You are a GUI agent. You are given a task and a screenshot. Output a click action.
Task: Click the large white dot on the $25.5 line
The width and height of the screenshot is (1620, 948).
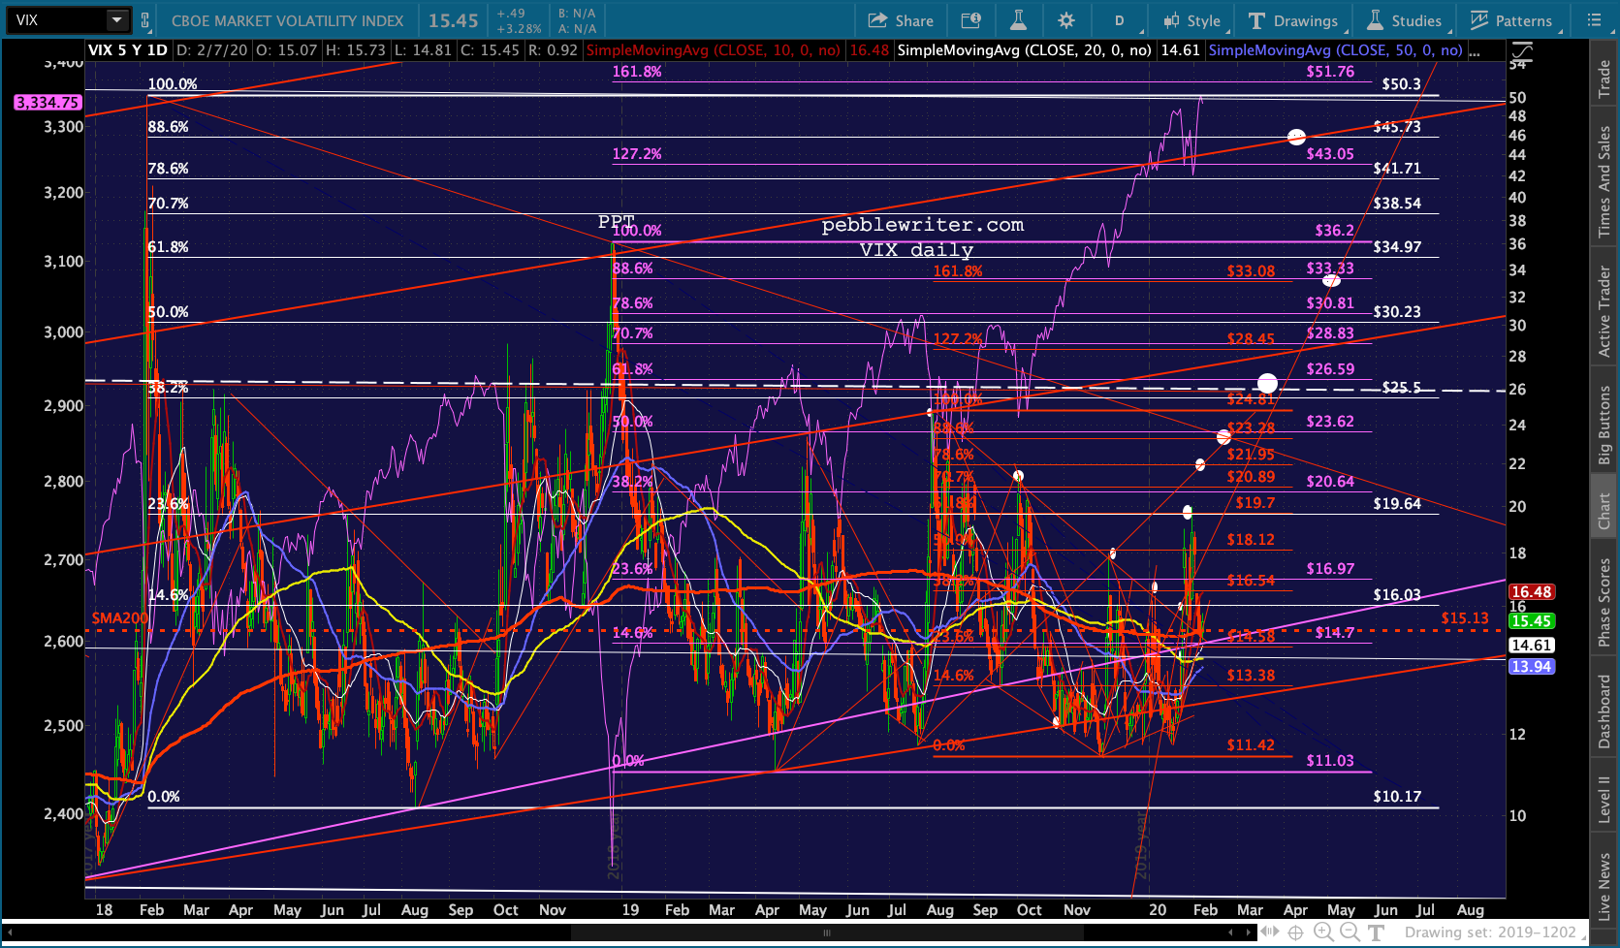(x=1267, y=384)
